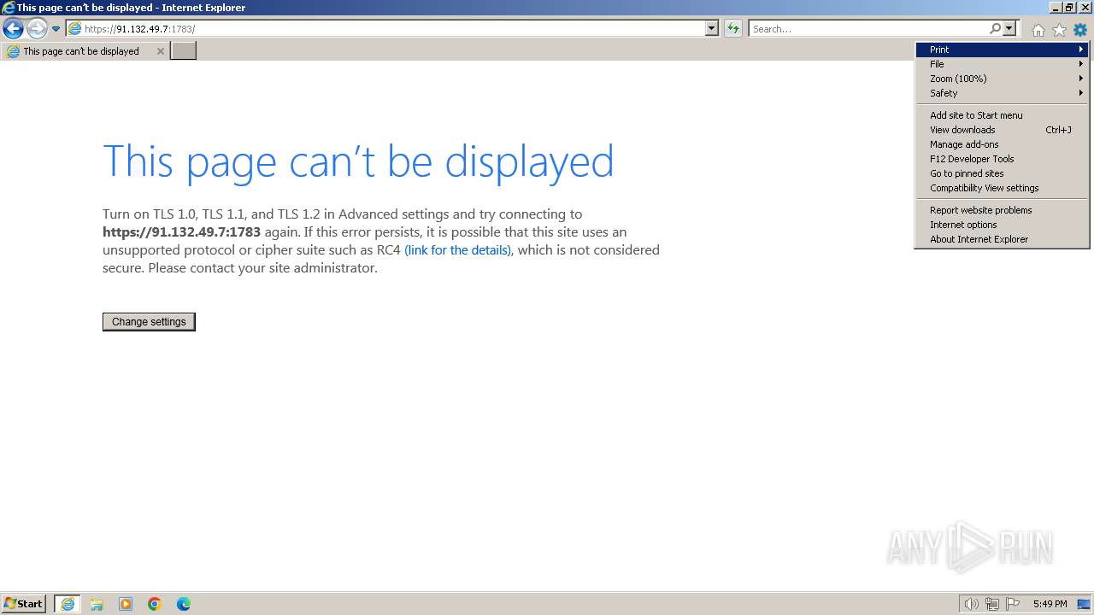1094x615 pixels.
Task: Click the Ctrl+J shortcut label
Action: pos(1058,130)
